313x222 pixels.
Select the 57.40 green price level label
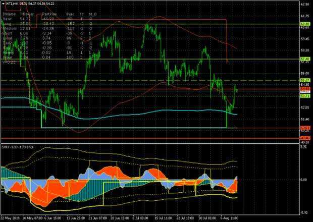[304, 59]
